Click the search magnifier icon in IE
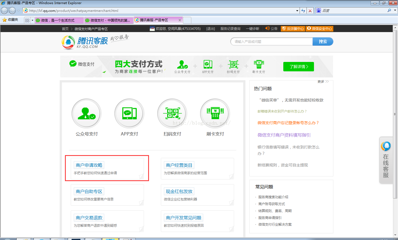The height and width of the screenshot is (240, 398). click(389, 11)
